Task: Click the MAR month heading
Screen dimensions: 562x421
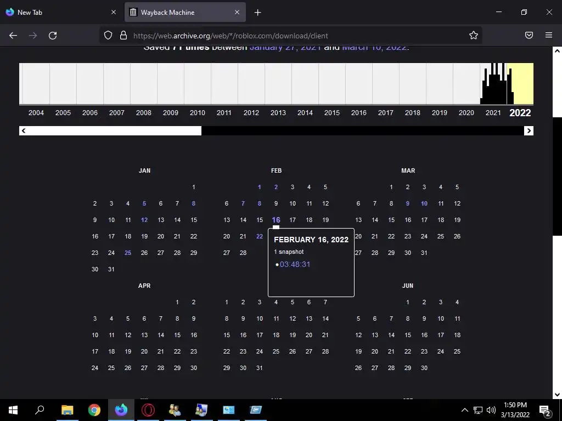Action: 408,171
